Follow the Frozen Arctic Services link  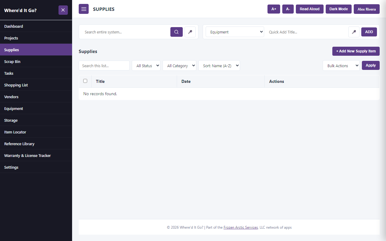click(x=241, y=227)
